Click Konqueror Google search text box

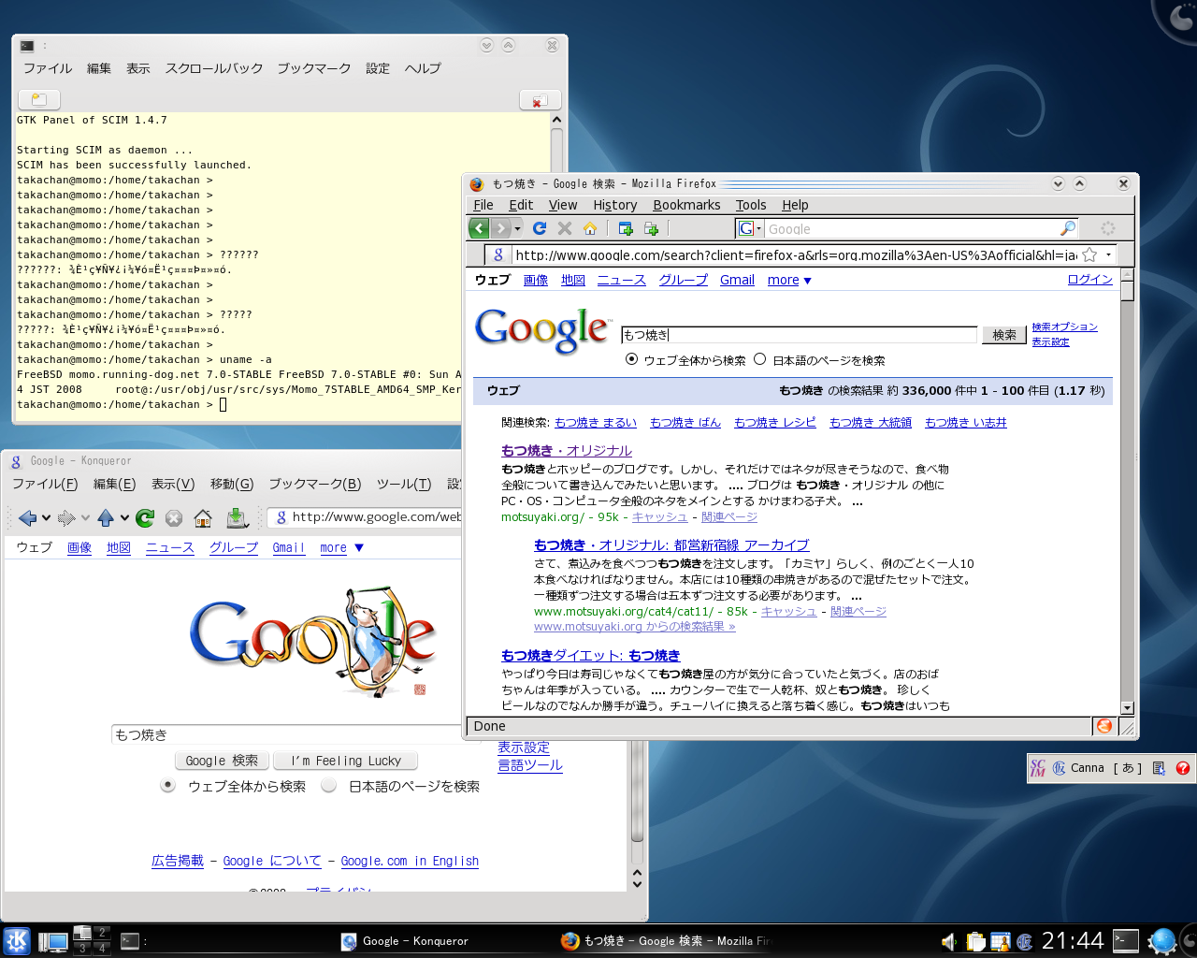[x=286, y=734]
